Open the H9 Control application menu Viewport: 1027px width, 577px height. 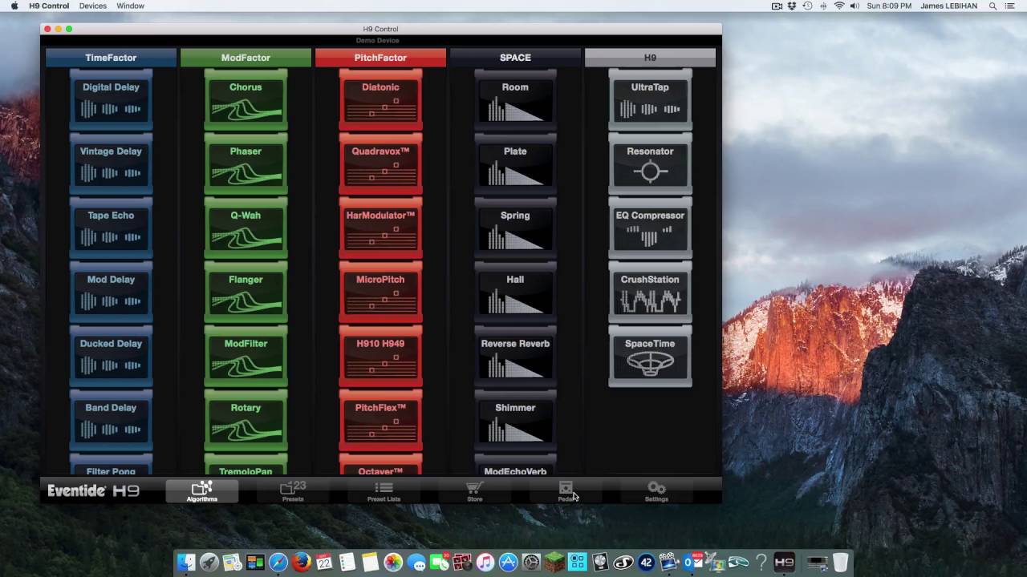pos(49,6)
